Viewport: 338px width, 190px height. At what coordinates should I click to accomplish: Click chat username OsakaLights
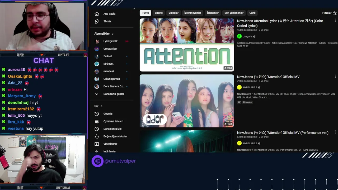pos(20,76)
